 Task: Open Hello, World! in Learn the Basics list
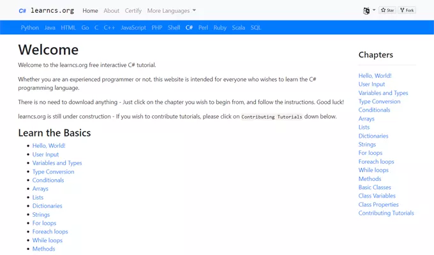click(49, 146)
